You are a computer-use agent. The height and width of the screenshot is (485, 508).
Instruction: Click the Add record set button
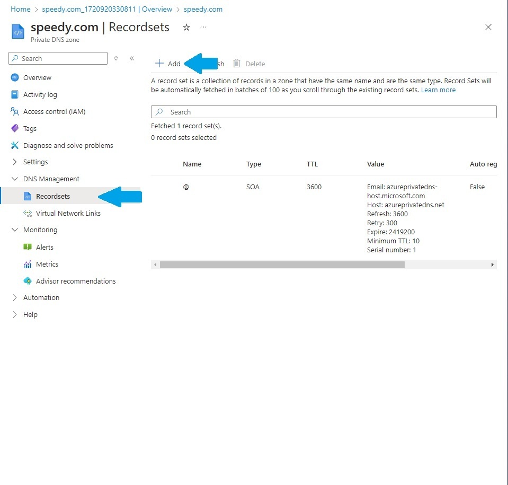(168, 63)
